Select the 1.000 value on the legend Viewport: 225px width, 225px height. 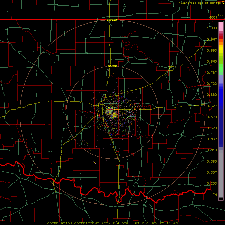tap(212, 28)
